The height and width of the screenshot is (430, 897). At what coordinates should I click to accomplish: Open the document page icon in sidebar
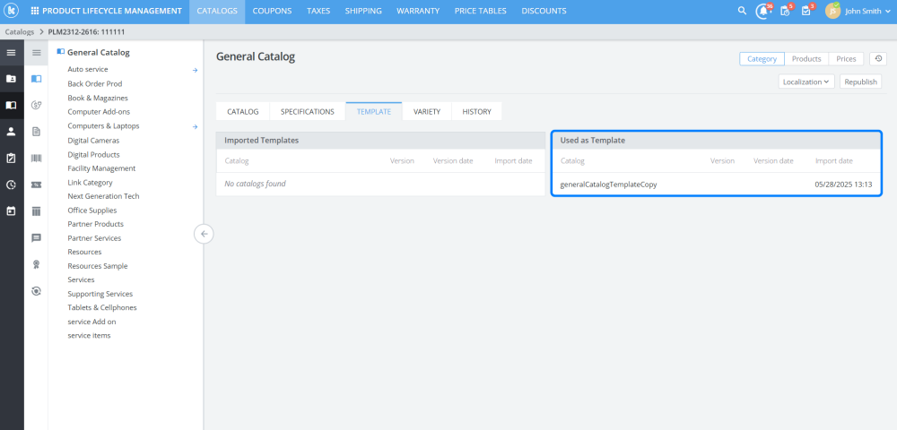click(36, 132)
